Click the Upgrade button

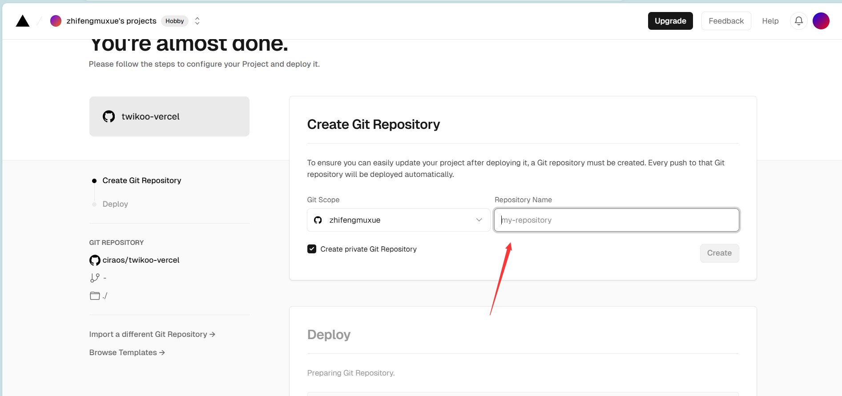(670, 21)
